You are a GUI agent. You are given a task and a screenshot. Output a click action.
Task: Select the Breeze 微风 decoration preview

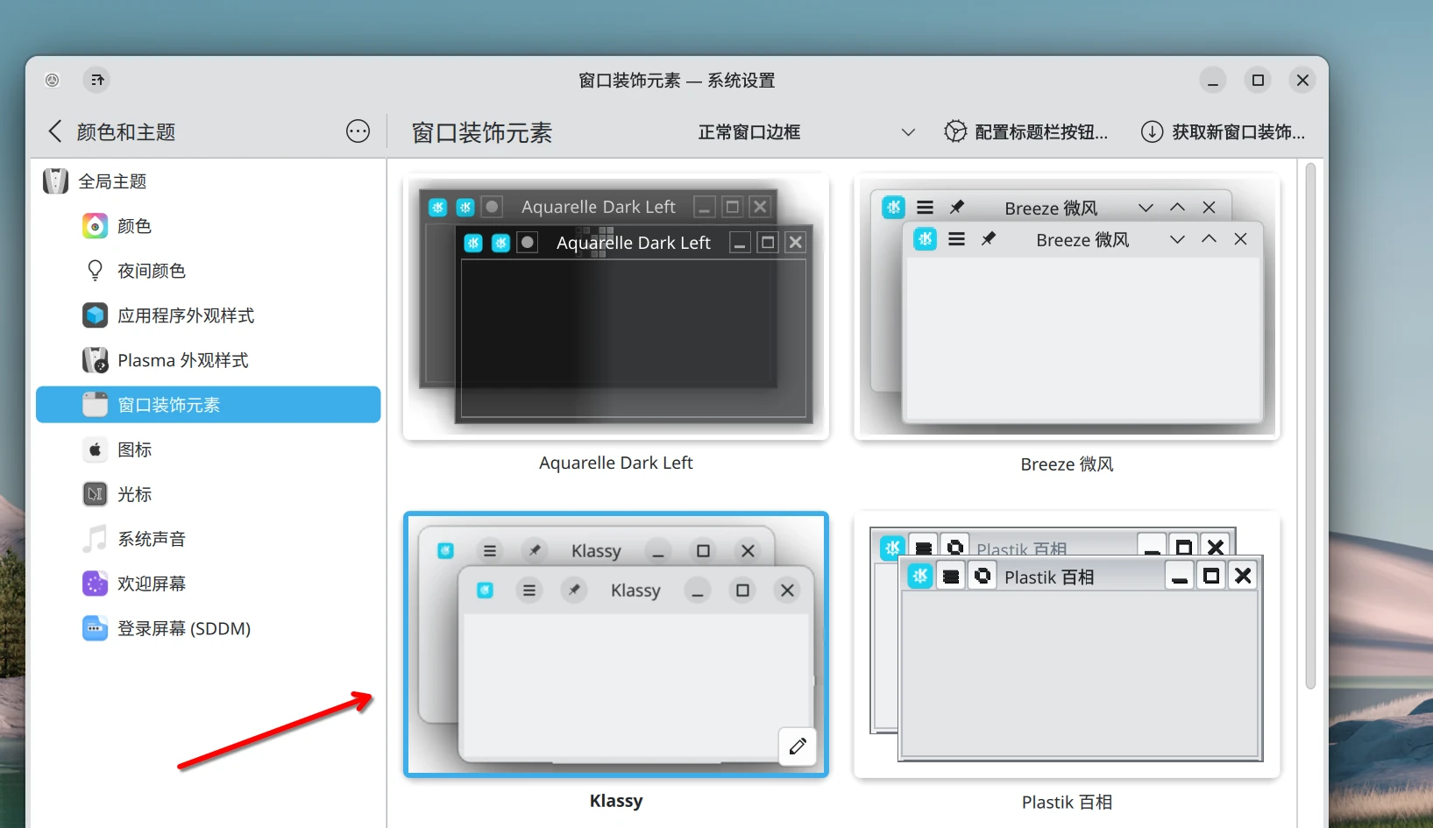point(1067,307)
